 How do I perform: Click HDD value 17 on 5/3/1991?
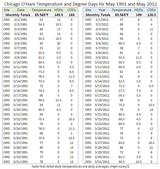pos(59,29)
